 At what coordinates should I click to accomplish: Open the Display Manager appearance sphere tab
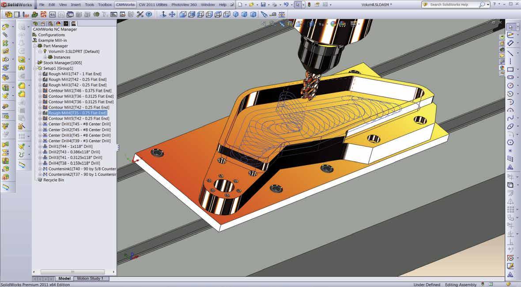[x=58, y=23]
